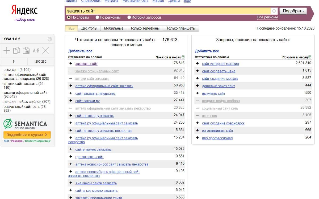The height and width of the screenshot is (199, 319).
Task: Click 'Последнее обновление: 15.10.2020' text
Action: coord(286,28)
